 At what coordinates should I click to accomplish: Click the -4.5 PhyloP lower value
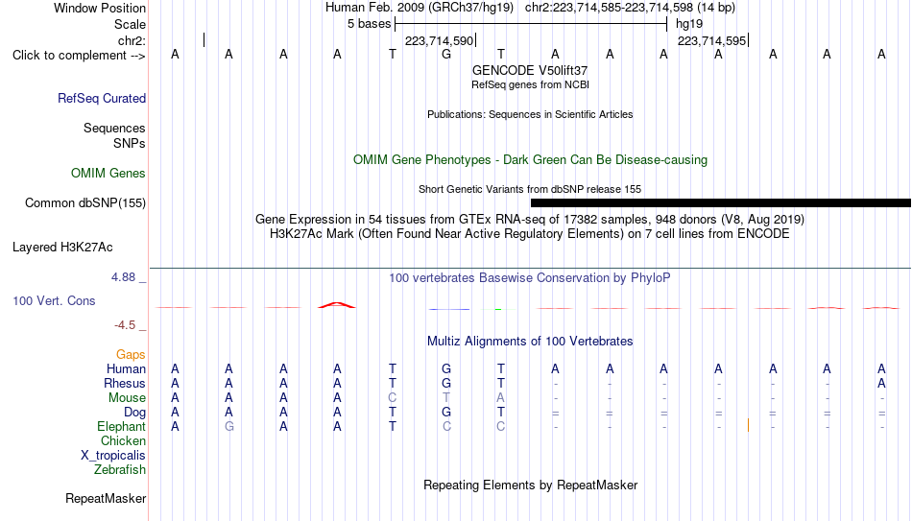click(x=125, y=325)
